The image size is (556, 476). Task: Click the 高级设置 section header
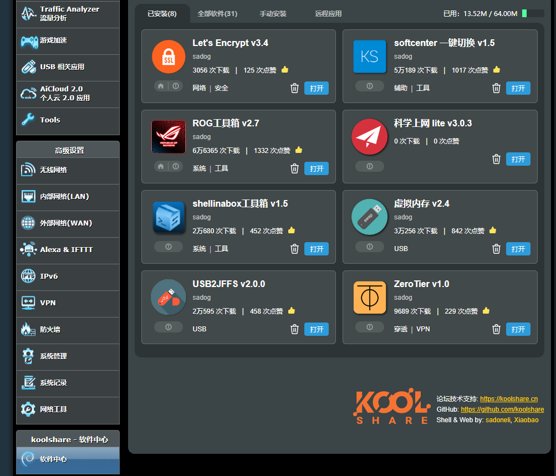point(68,150)
